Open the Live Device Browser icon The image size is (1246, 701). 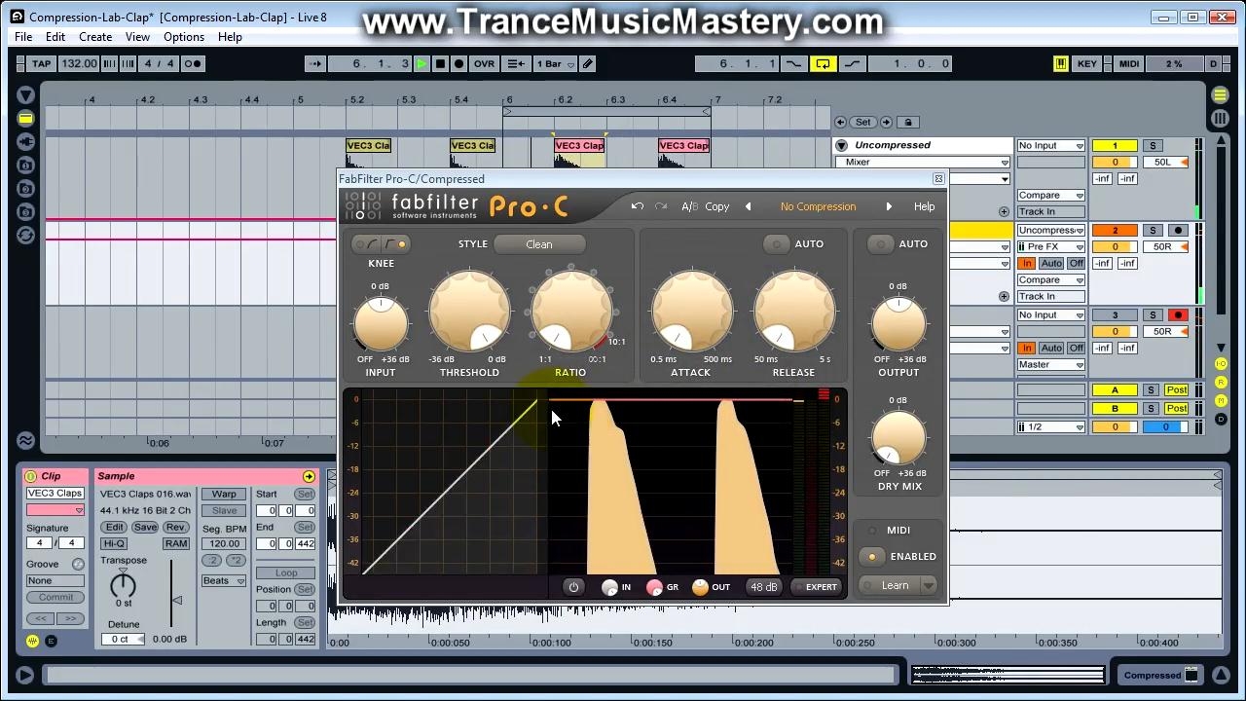[26, 119]
